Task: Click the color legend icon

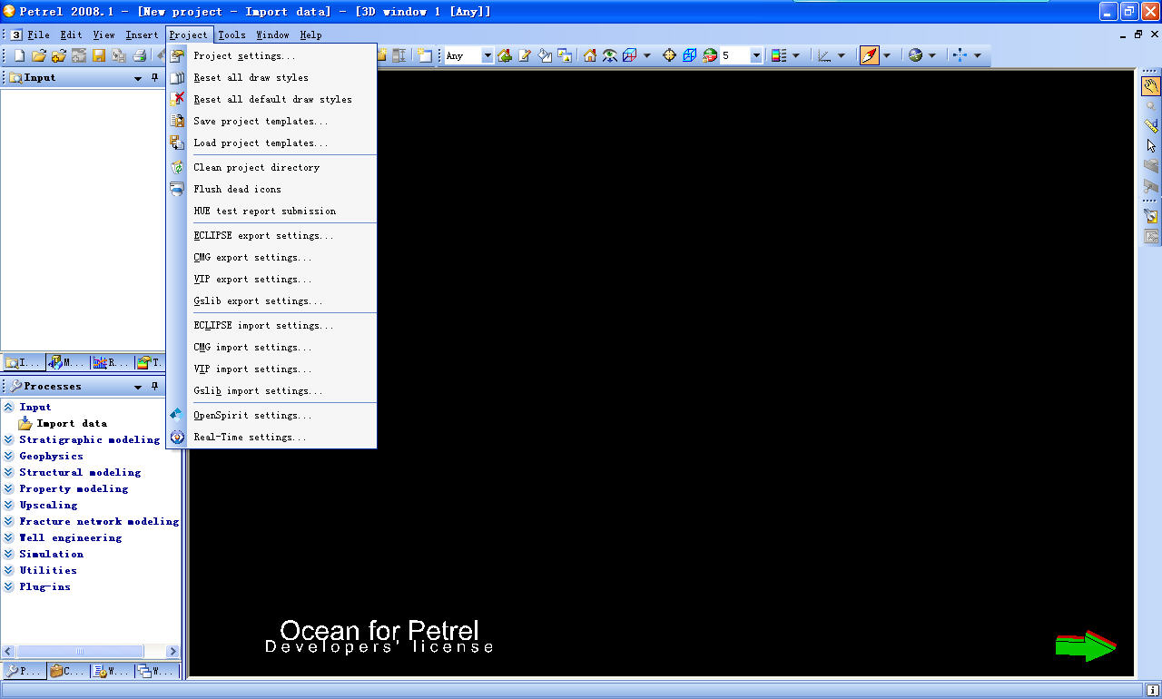Action: tap(779, 55)
